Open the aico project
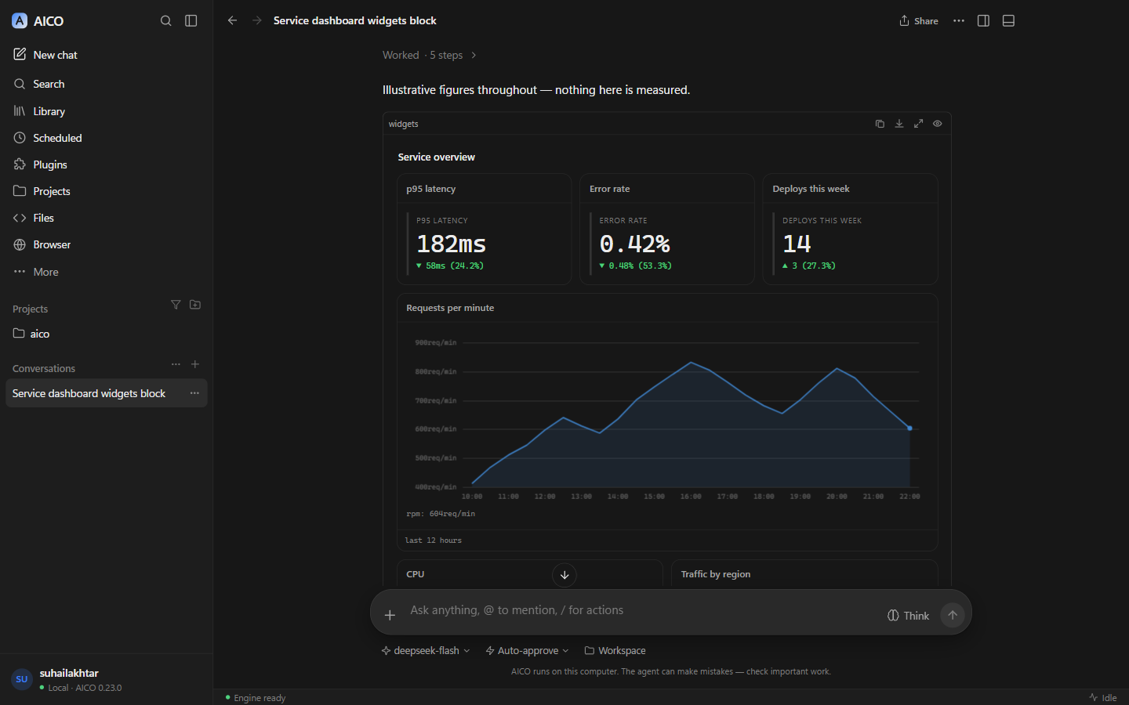The image size is (1129, 705). click(107, 334)
